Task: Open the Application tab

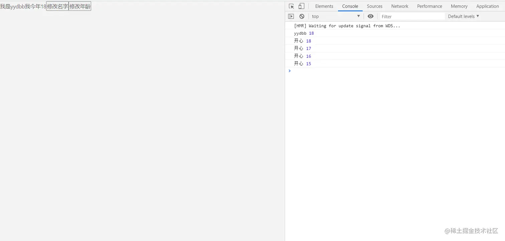Action: coord(487,6)
